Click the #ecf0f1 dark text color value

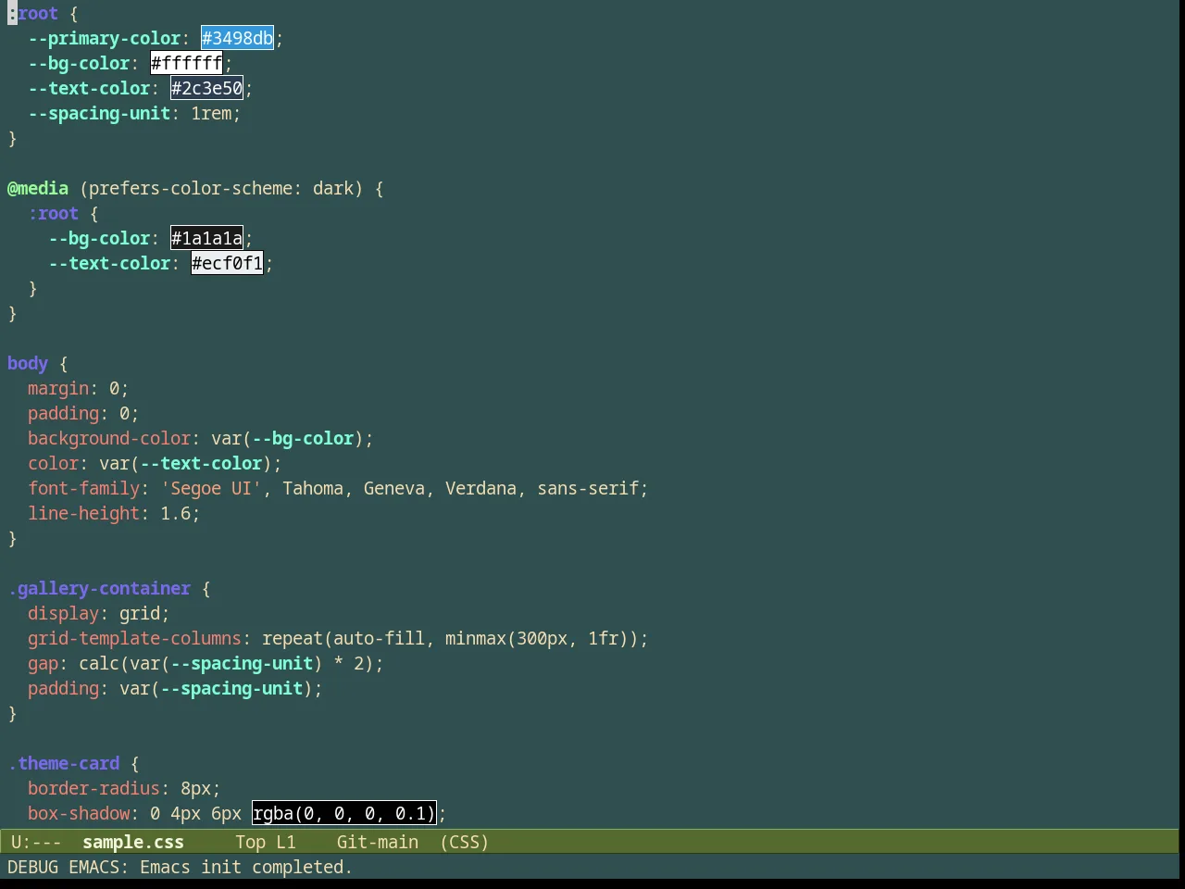click(227, 263)
